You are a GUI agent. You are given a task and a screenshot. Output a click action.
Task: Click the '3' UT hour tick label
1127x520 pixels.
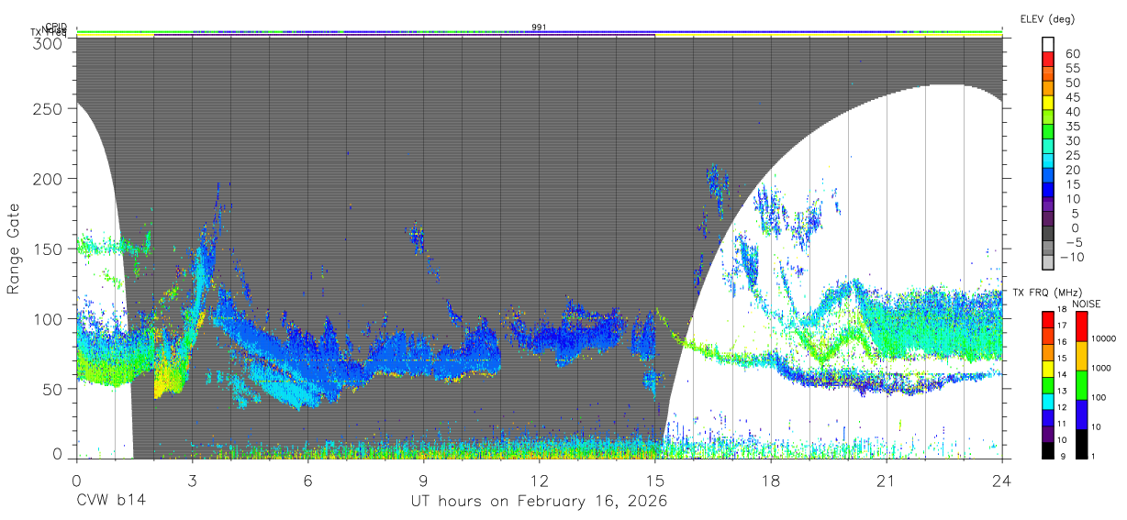192,481
